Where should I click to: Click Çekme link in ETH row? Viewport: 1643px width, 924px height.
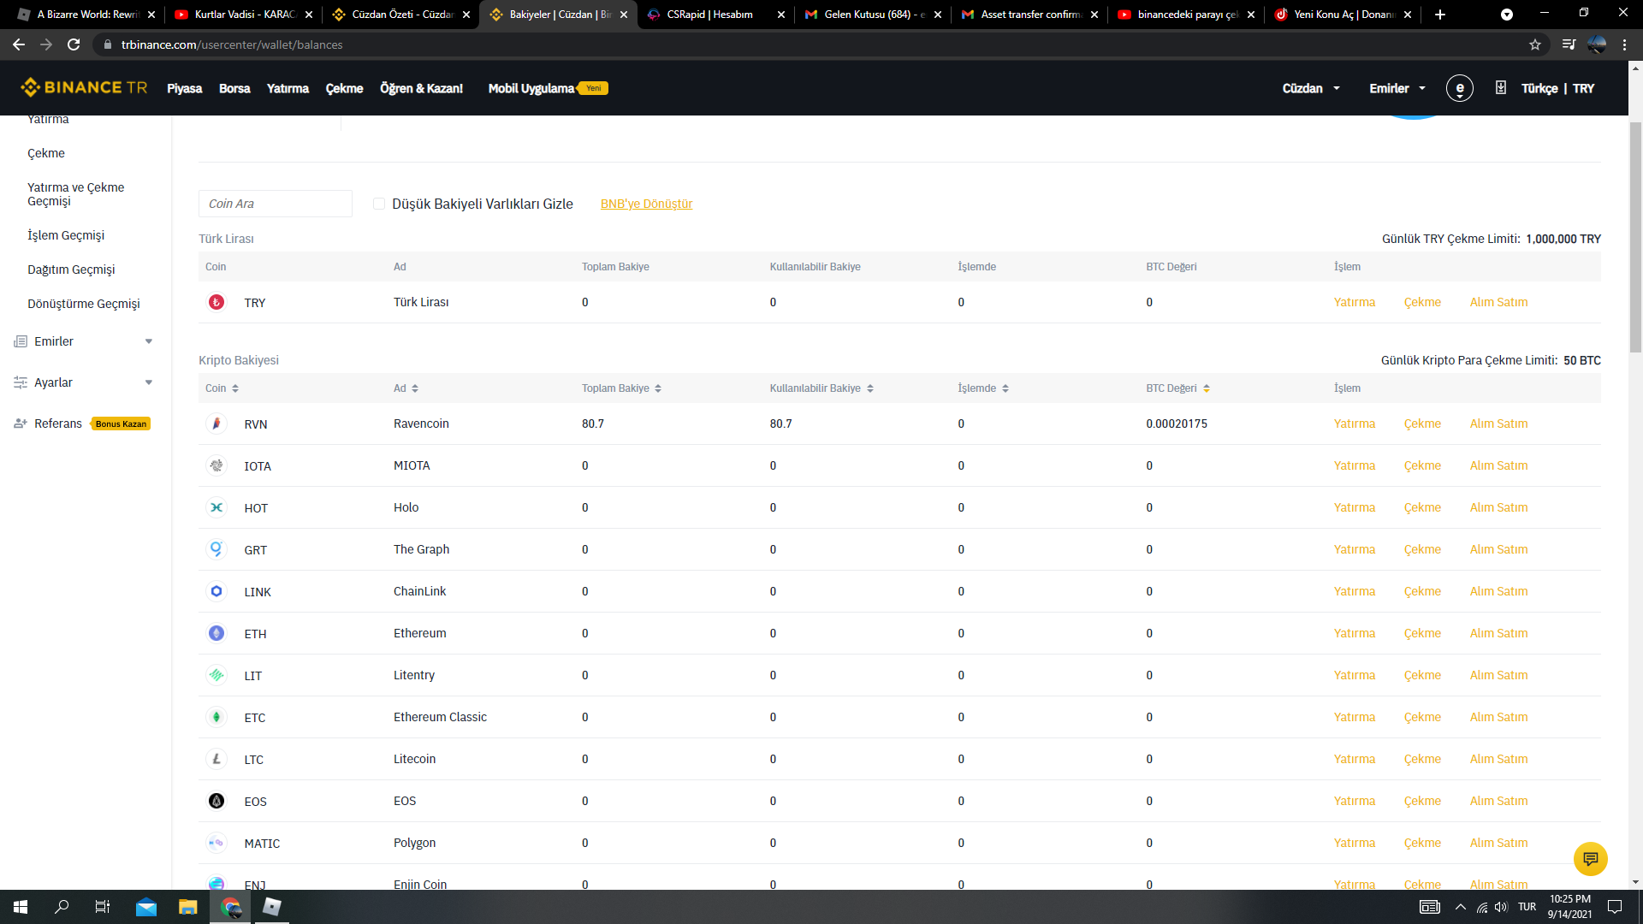click(x=1422, y=633)
